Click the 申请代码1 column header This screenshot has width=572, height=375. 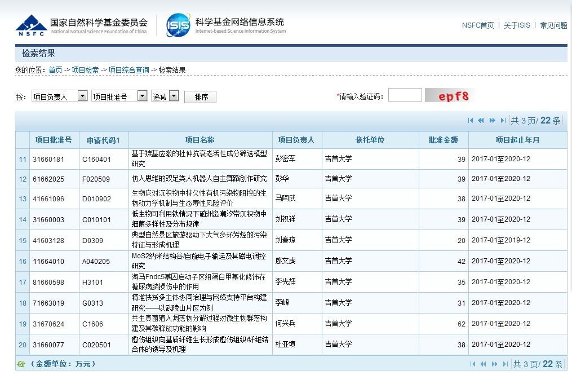(x=103, y=140)
